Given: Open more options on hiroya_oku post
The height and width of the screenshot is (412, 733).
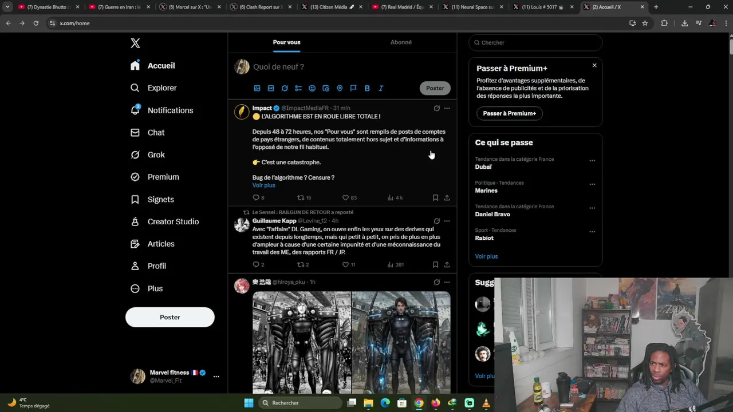Looking at the screenshot, I should [447, 282].
